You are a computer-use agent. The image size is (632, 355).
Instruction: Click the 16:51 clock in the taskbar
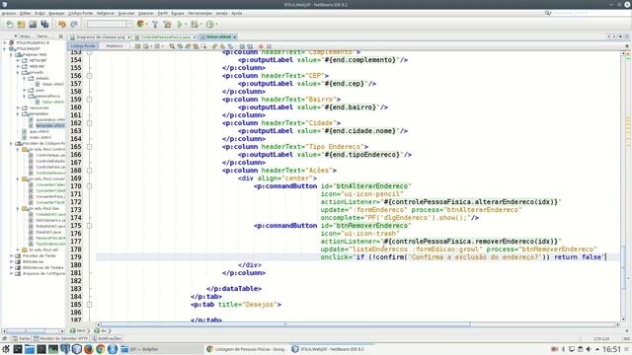(x=611, y=349)
